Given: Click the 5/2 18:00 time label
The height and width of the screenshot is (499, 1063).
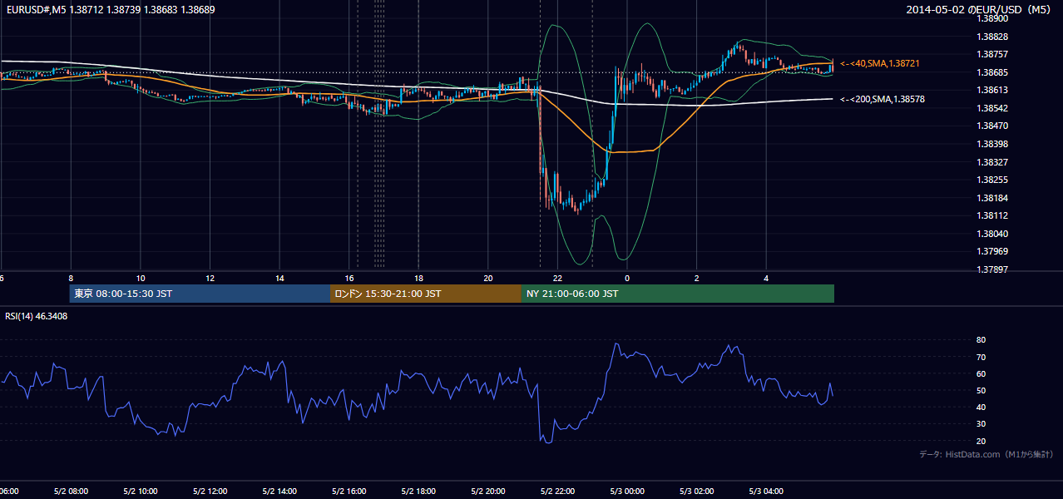Looking at the screenshot, I should point(419,492).
